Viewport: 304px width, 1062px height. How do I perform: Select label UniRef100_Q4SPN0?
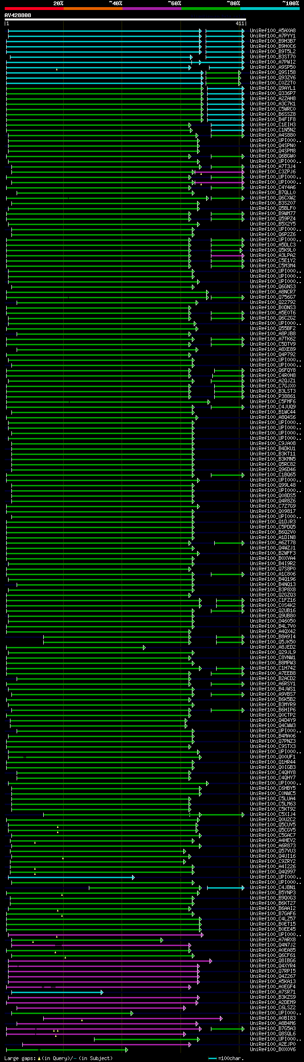pyautogui.click(x=273, y=145)
